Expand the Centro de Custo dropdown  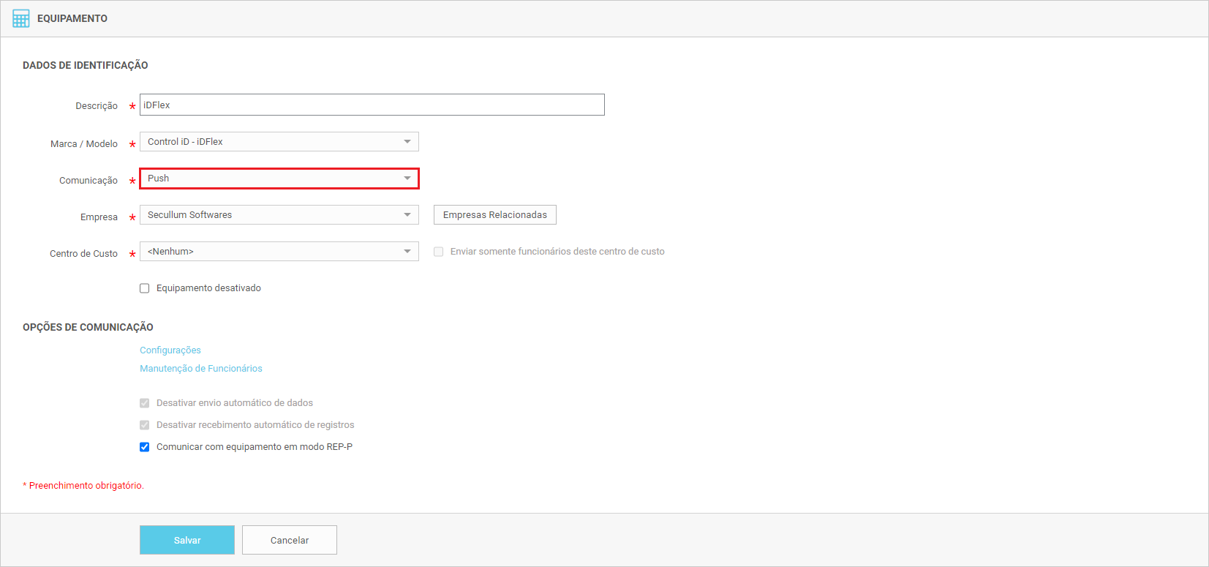pyautogui.click(x=278, y=252)
